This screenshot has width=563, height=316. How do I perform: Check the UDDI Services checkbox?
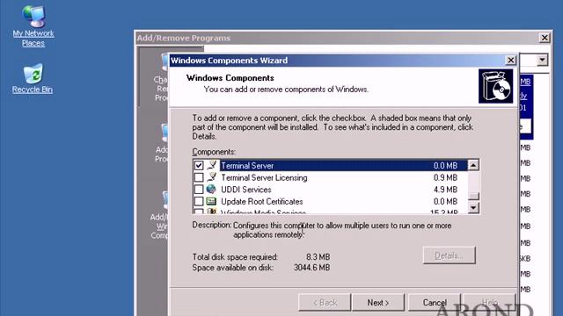click(x=199, y=190)
